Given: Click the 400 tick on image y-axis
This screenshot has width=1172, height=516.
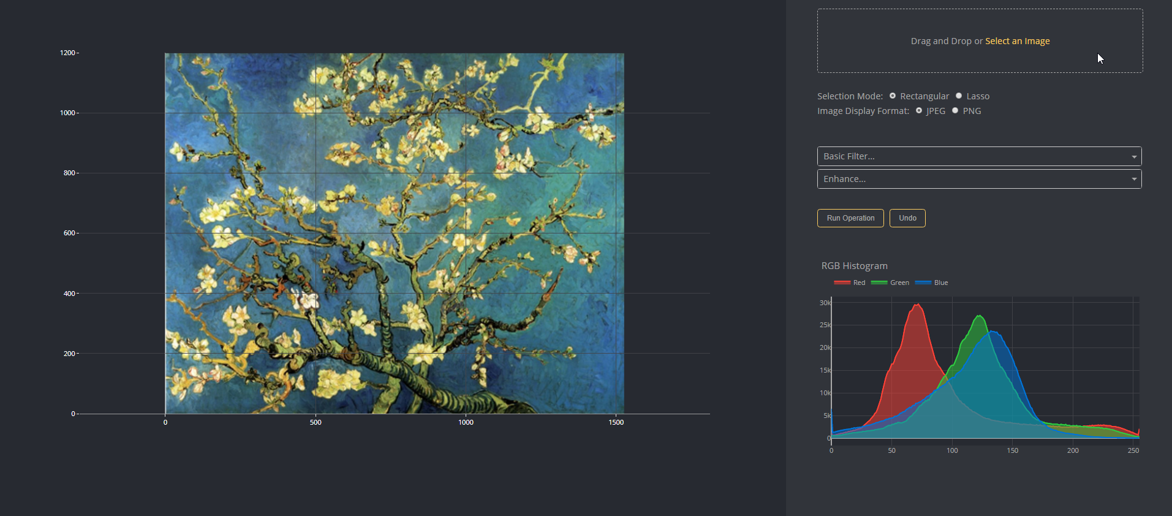Looking at the screenshot, I should pyautogui.click(x=69, y=294).
